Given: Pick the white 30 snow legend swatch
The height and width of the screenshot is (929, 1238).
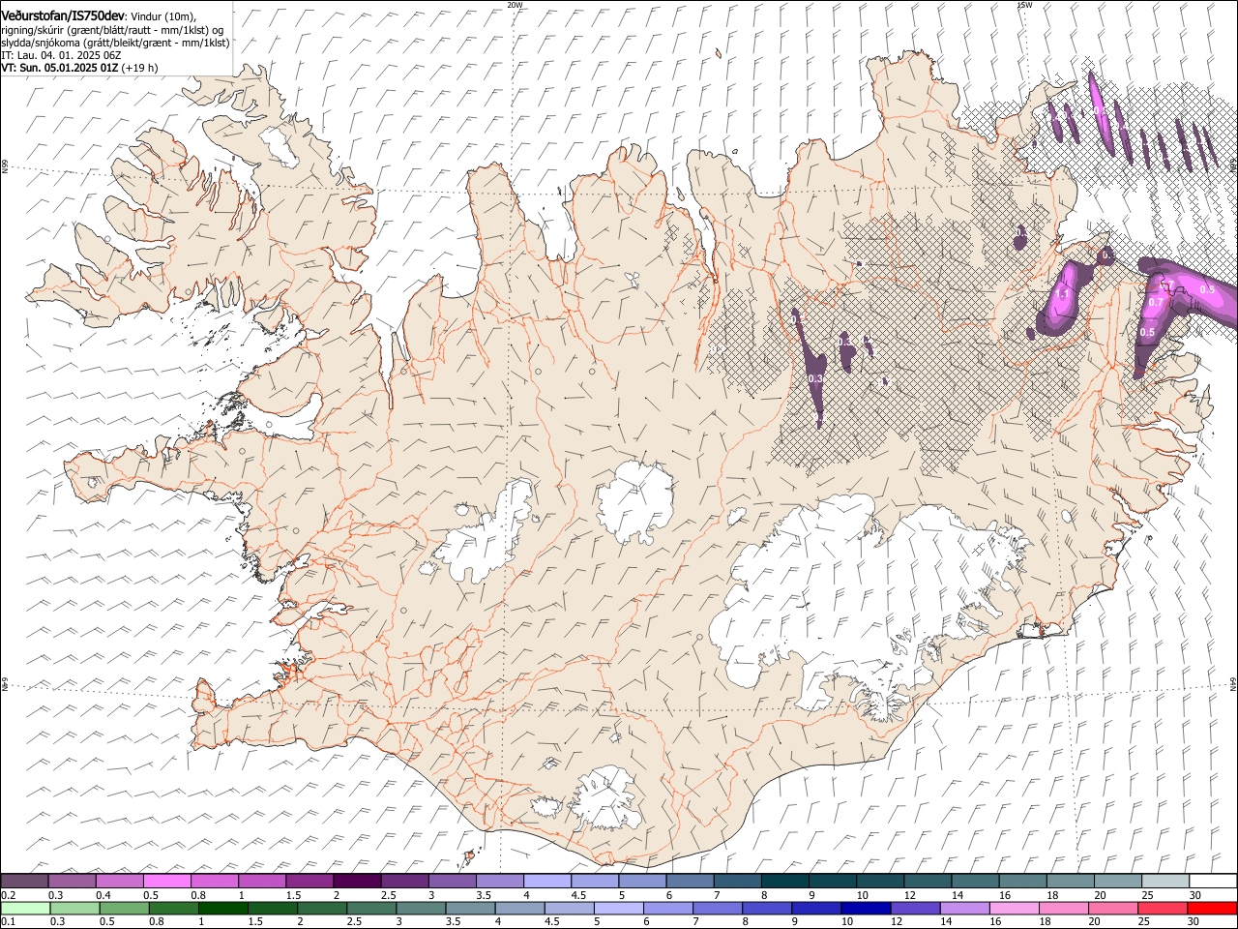Looking at the screenshot, I should coord(1213,881).
